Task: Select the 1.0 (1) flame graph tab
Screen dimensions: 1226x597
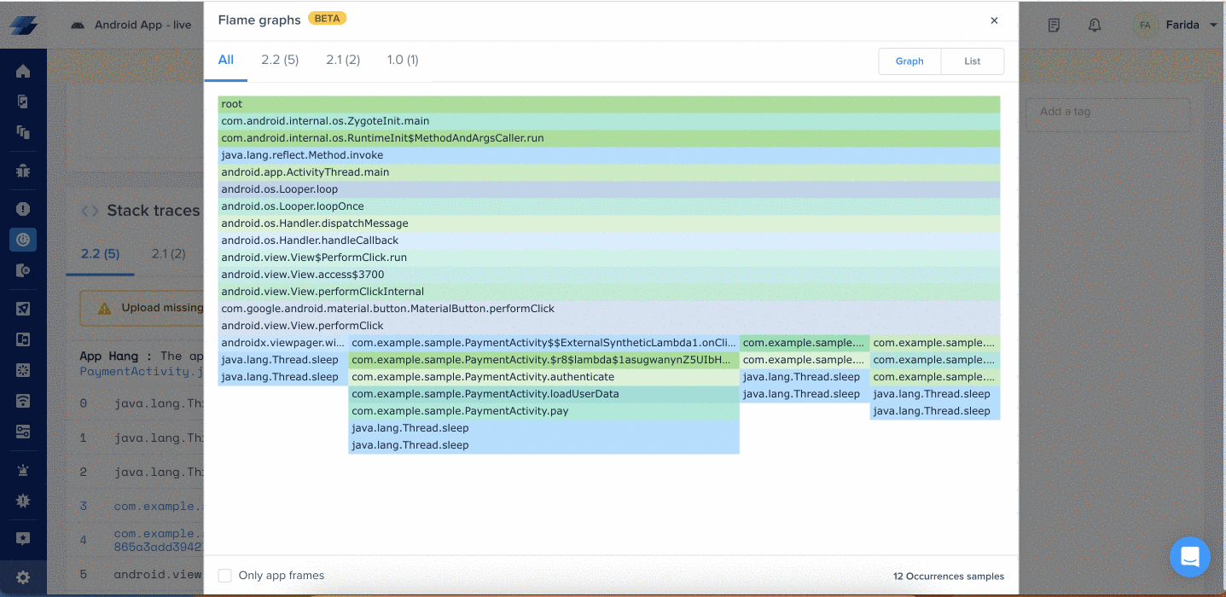Action: (403, 60)
